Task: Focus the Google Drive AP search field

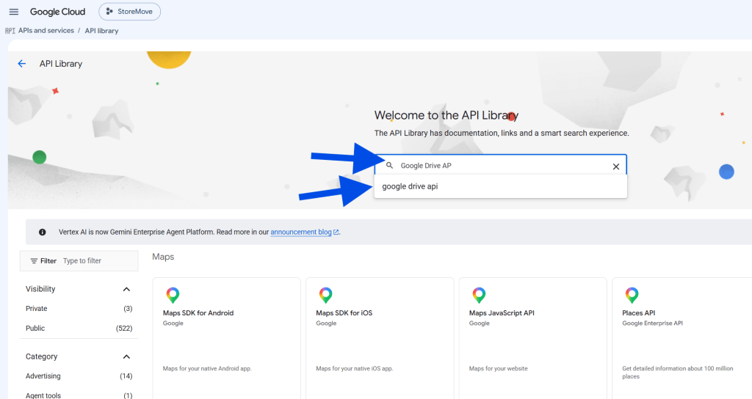Action: (500, 165)
